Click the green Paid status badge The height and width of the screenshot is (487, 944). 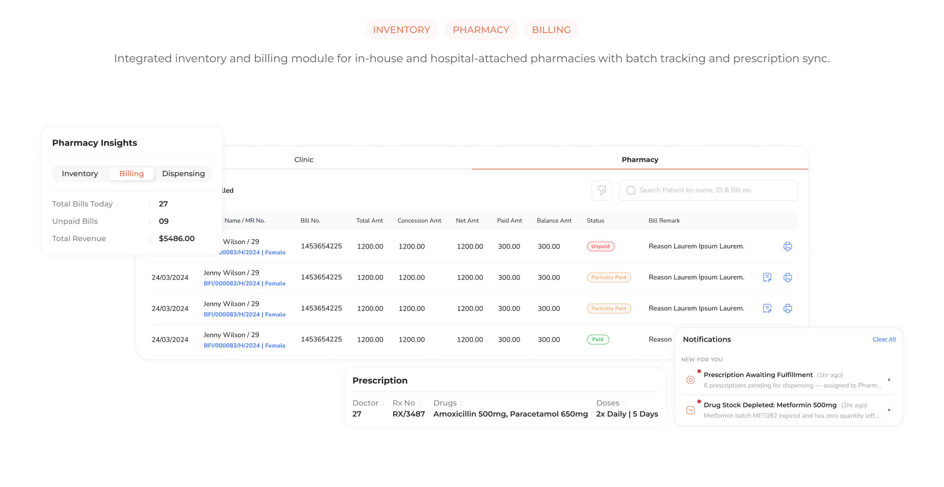(x=597, y=339)
